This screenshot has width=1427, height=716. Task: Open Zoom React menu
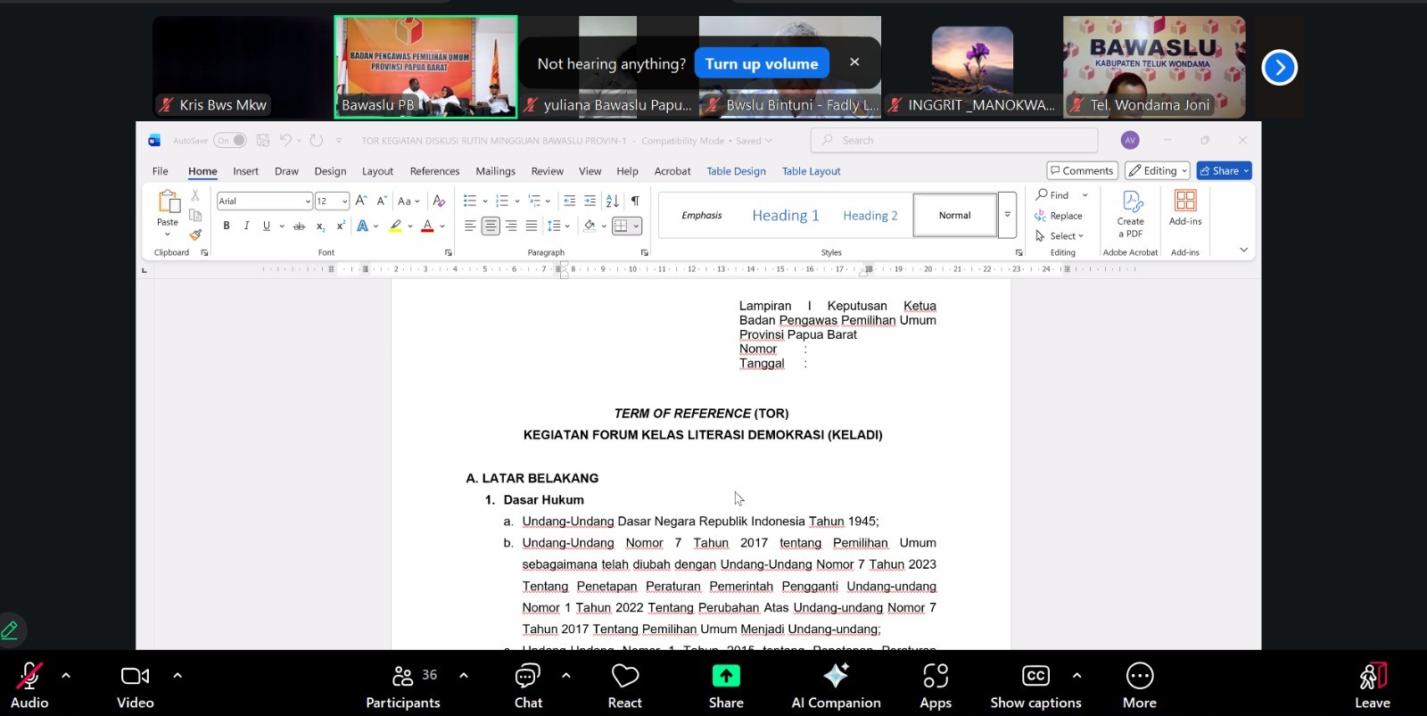625,687
